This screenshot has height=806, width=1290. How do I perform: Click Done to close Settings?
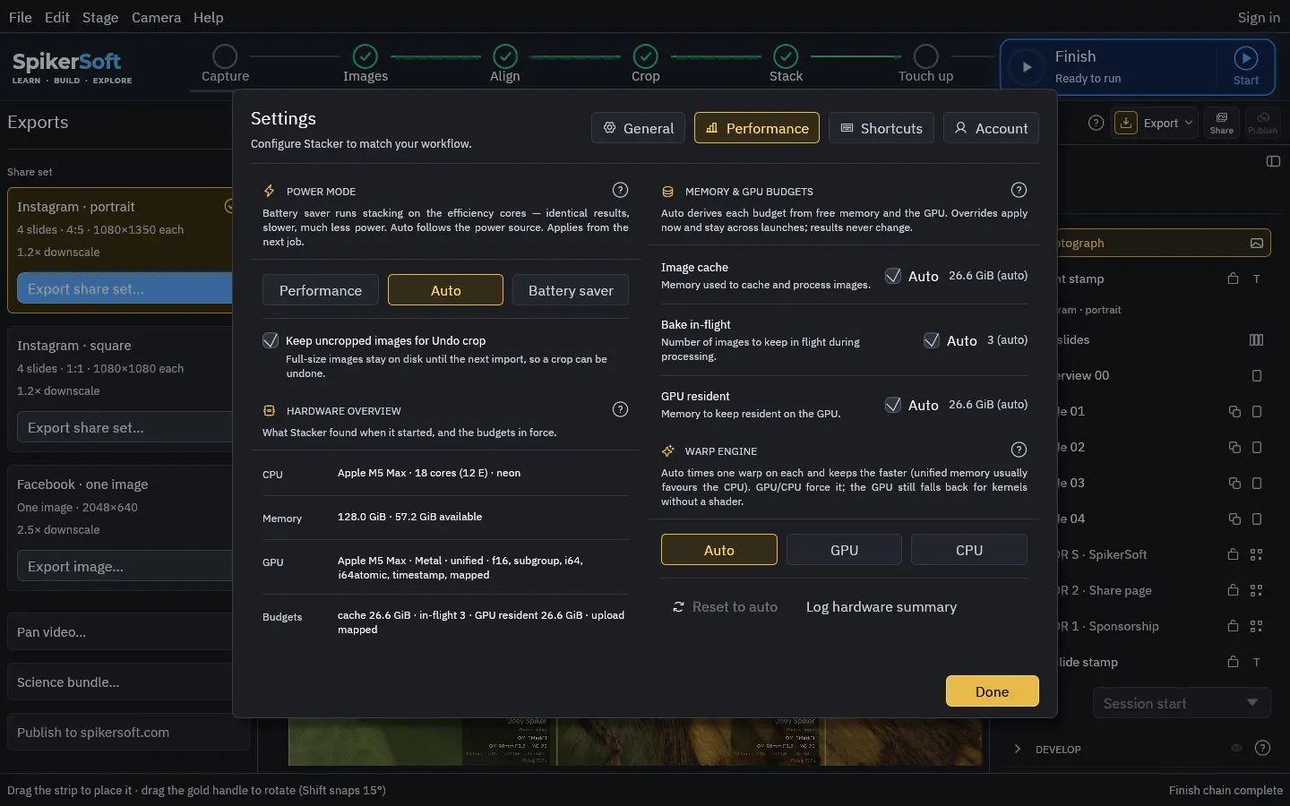click(x=993, y=691)
